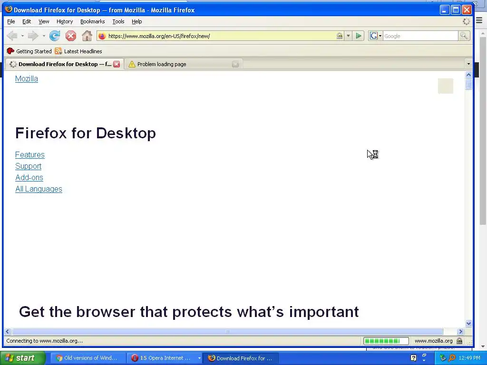
Task: Click the Firefox icon in title bar
Action: click(9, 10)
